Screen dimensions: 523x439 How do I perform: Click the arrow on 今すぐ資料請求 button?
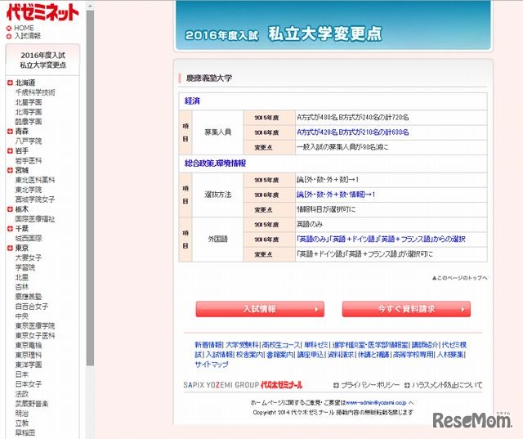coord(463,309)
